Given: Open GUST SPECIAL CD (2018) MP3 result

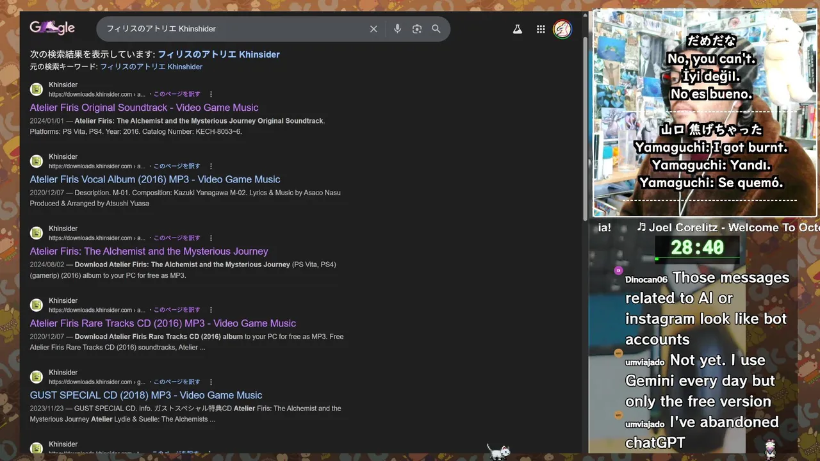Looking at the screenshot, I should pos(146,395).
